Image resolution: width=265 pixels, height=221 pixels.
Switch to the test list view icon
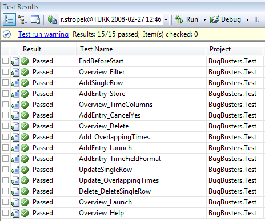pyautogui.click(x=9, y=19)
